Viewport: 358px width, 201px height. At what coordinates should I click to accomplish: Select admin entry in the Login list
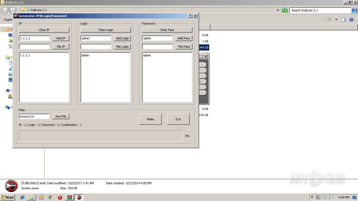[86, 55]
